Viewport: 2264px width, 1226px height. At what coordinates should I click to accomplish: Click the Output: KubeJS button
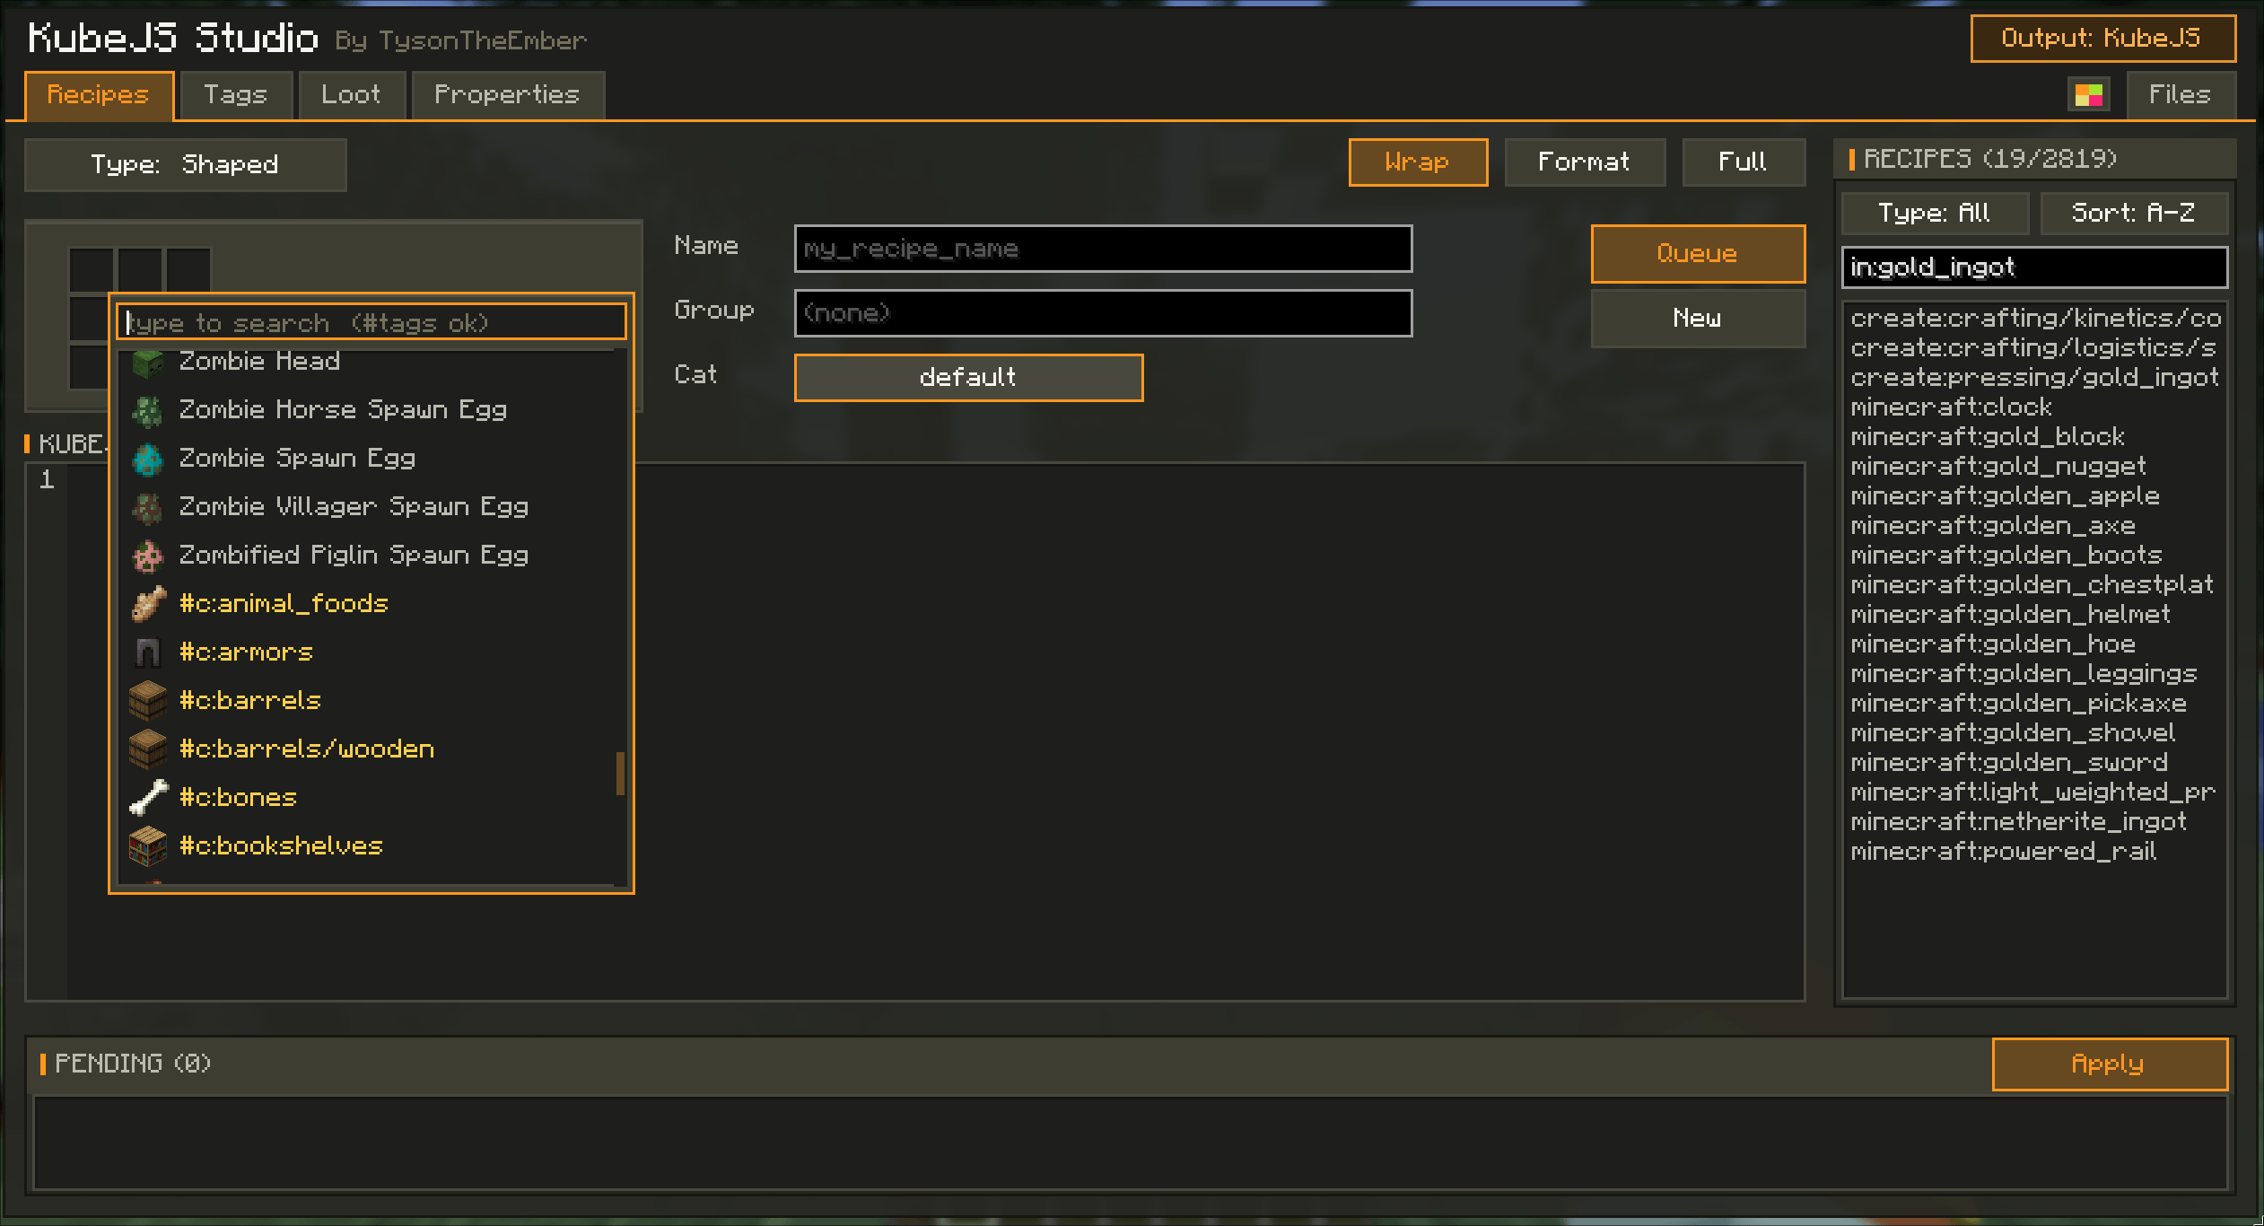tap(2102, 39)
